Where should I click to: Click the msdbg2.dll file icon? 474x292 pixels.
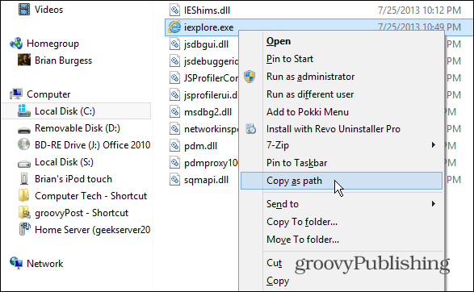[x=174, y=112]
